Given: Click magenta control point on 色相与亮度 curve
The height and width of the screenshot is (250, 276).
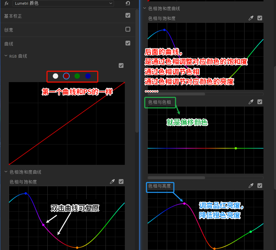Looking at the screenshot, I should click(x=184, y=204).
